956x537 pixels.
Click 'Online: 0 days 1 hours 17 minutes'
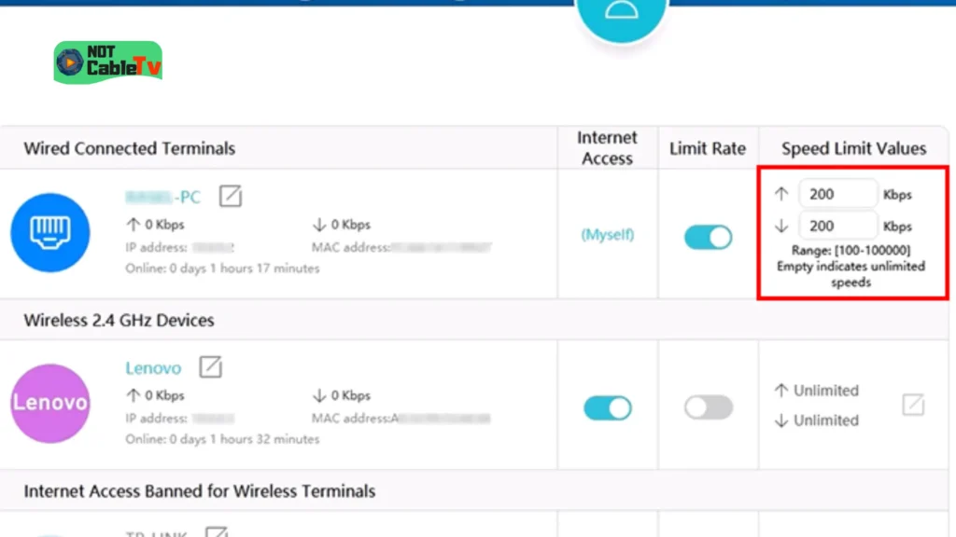(222, 268)
